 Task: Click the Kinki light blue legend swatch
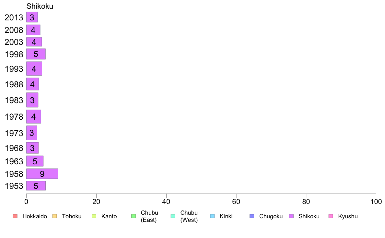[212, 216]
